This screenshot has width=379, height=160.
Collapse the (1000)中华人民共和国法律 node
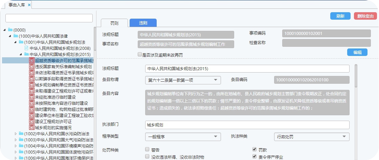(10, 36)
